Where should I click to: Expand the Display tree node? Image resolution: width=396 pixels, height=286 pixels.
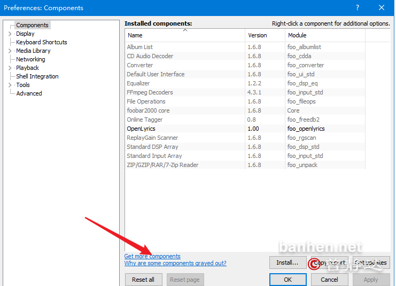[10, 34]
